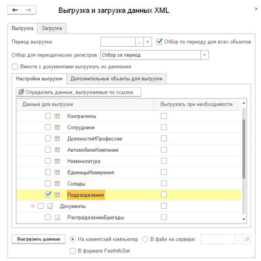The height and width of the screenshot is (261, 261).
Task: Click Определить данные, выгружаемые по ссылке
Action: (78, 92)
